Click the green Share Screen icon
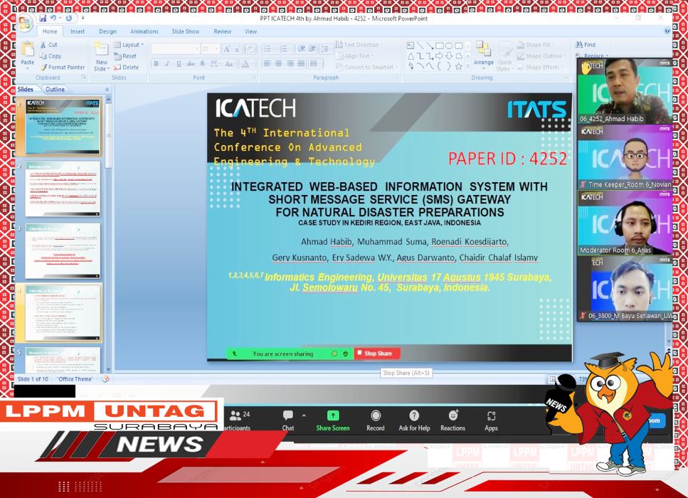The width and height of the screenshot is (688, 498). click(333, 415)
